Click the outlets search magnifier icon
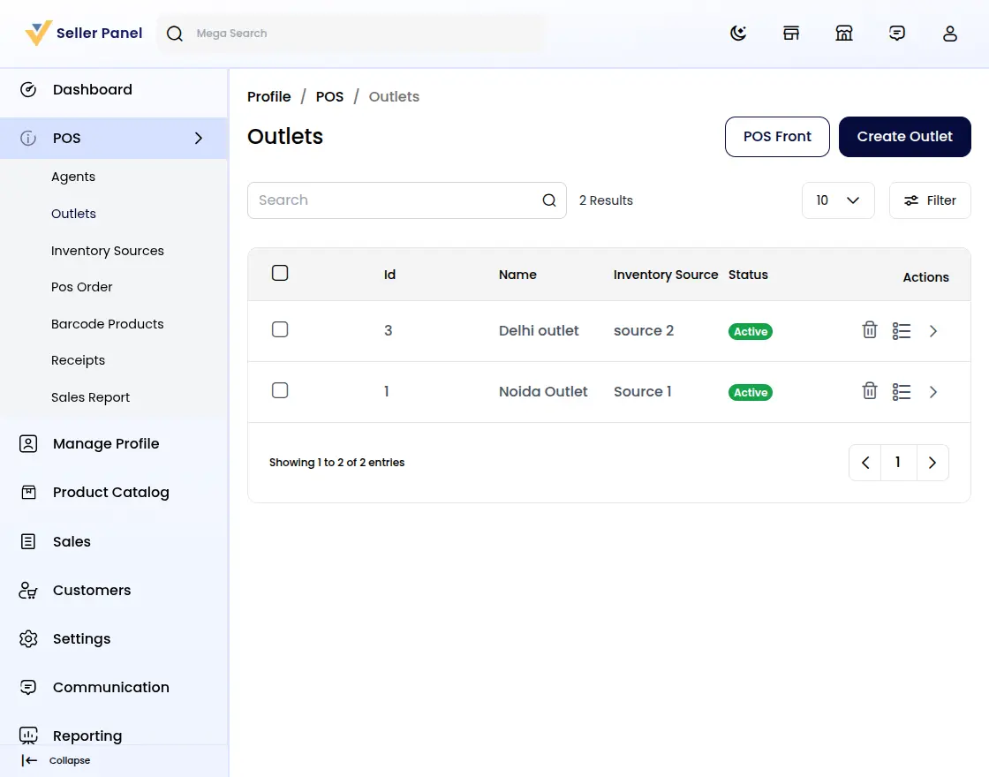This screenshot has width=989, height=777. click(x=548, y=200)
